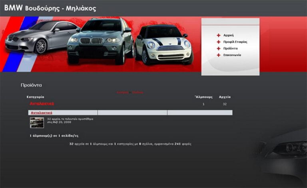Click the Αρχεία column header
The height and width of the screenshot is (188, 307).
(225, 97)
